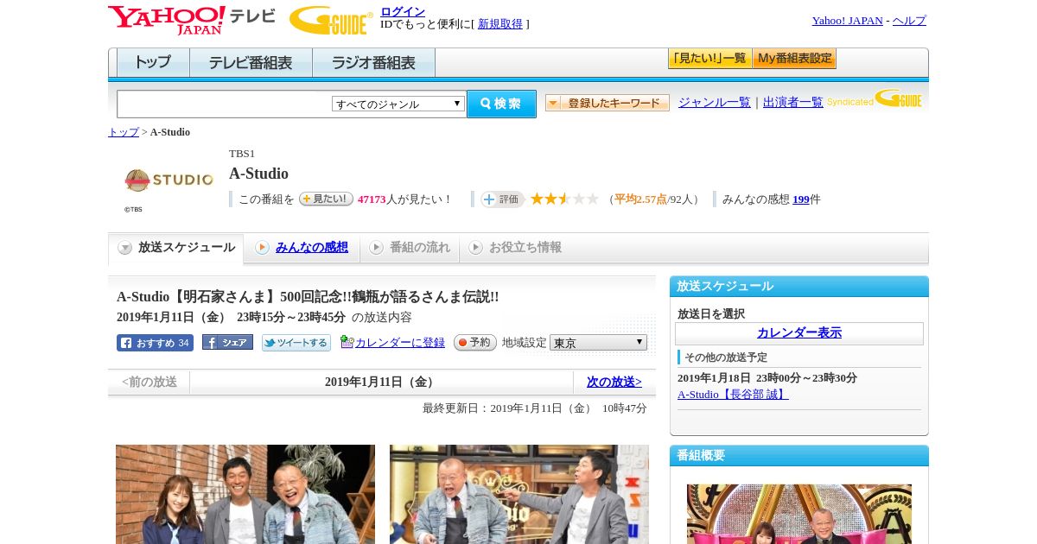Click the star rating display
This screenshot has width=1037, height=544.
564,199
